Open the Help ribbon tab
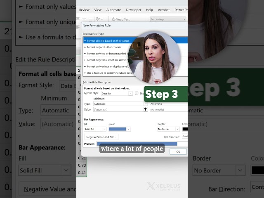264x198 pixels. tap(149, 10)
